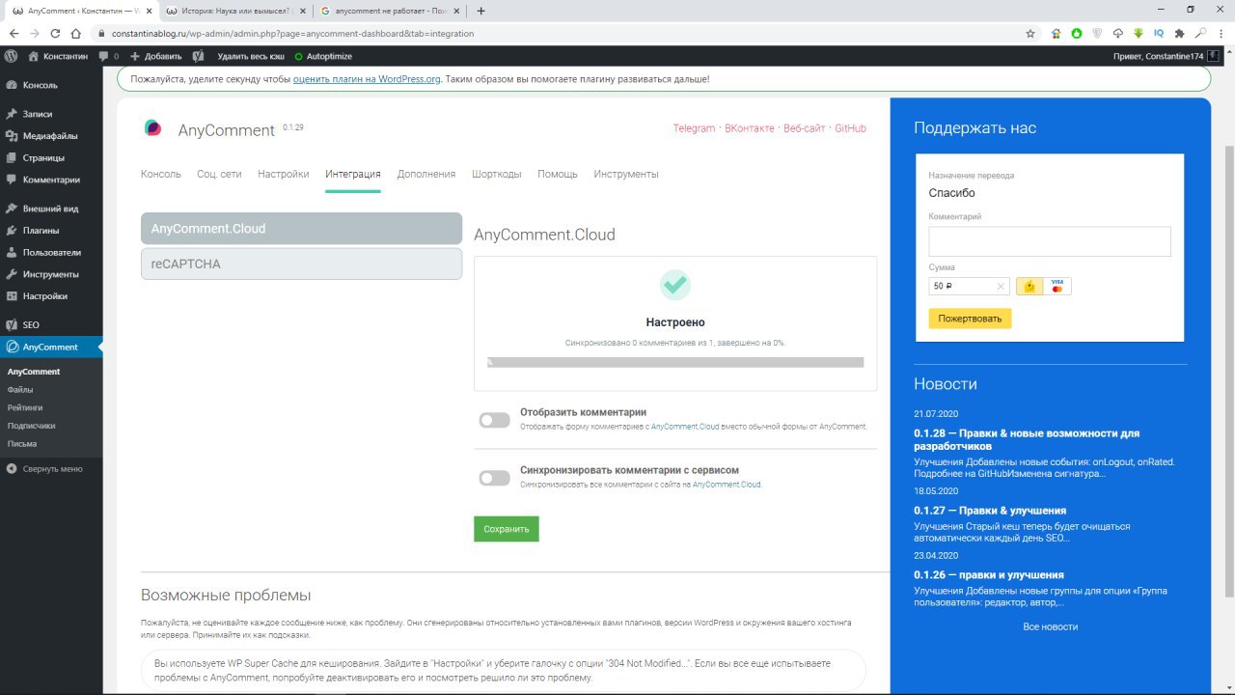Click the Комментарий input field
This screenshot has height=695, width=1235.
(1050, 241)
